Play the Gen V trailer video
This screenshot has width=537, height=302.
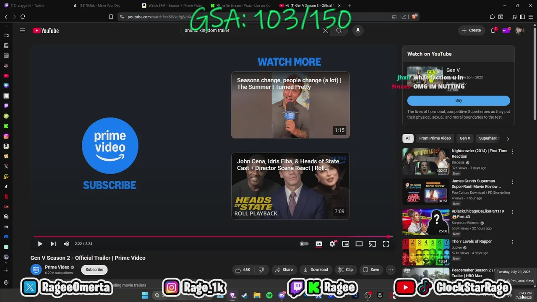pyautogui.click(x=40, y=244)
